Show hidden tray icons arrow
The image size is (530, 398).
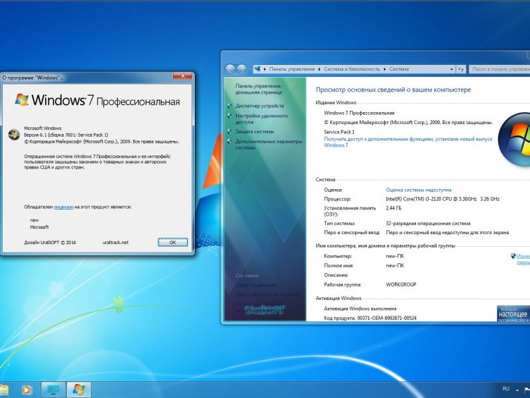pos(517,390)
